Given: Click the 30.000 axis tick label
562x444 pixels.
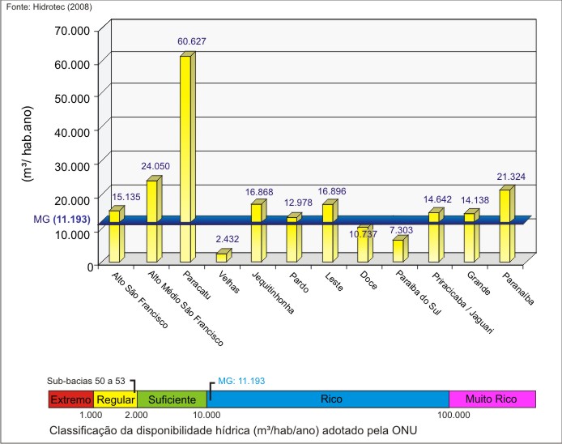Looking at the screenshot, I should click(x=72, y=166).
